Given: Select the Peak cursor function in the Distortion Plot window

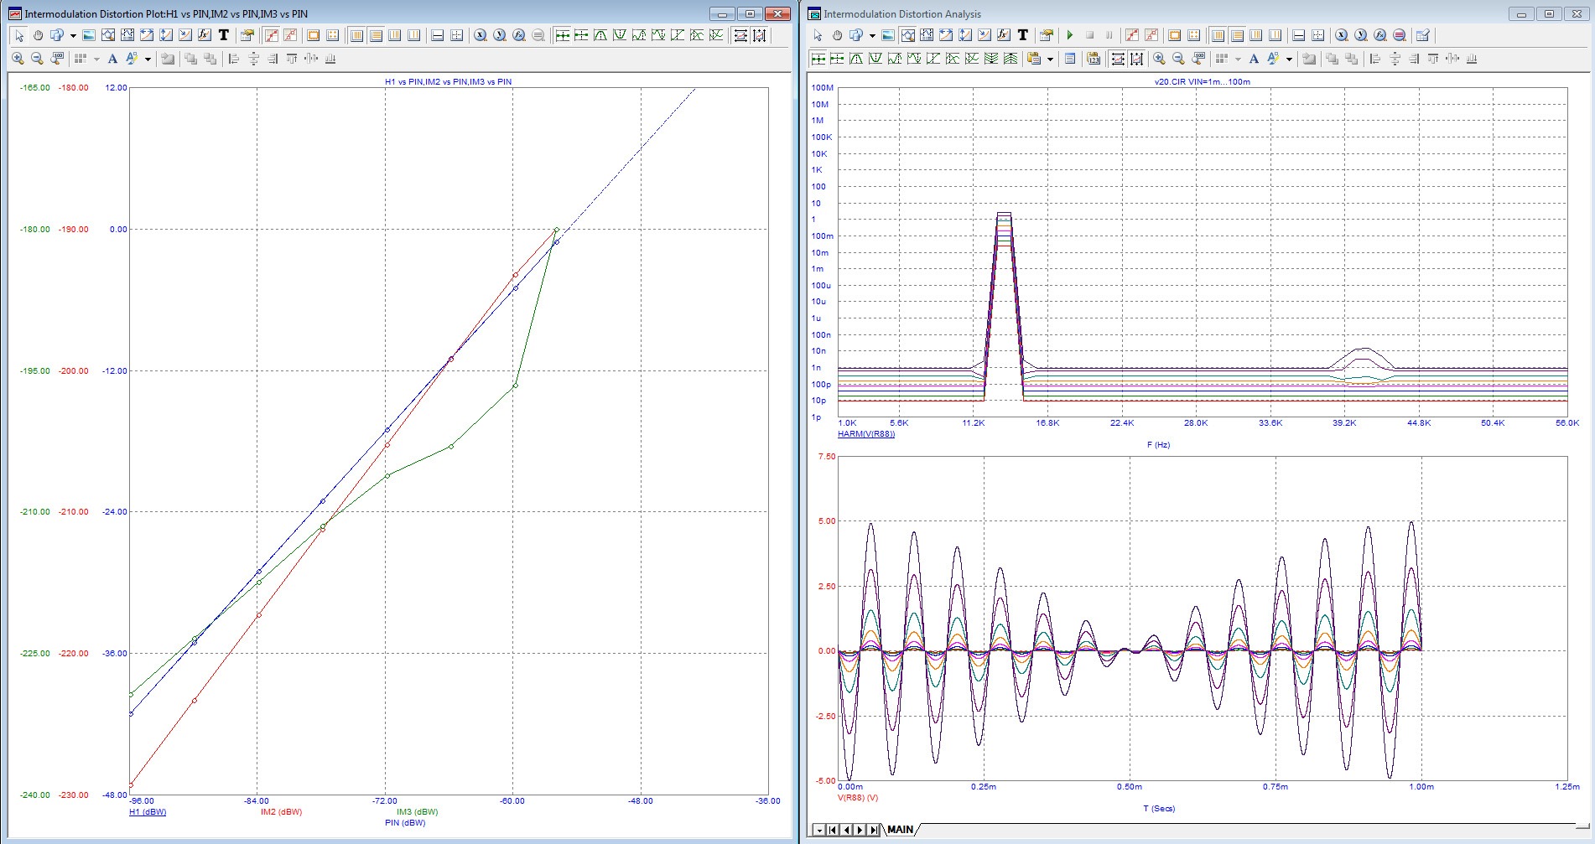Looking at the screenshot, I should (600, 35).
